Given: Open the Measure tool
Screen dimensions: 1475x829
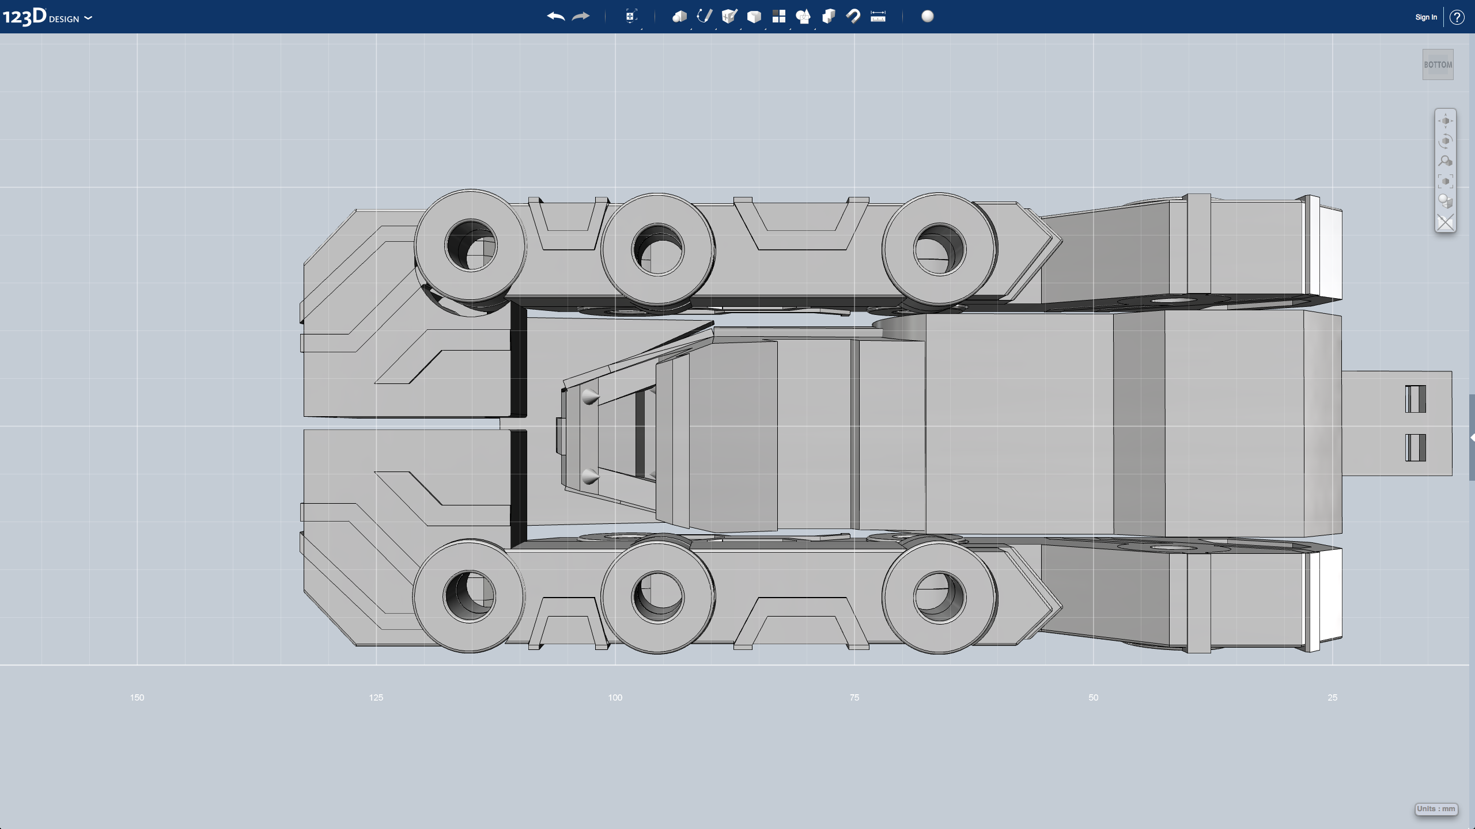Looking at the screenshot, I should click(x=878, y=17).
